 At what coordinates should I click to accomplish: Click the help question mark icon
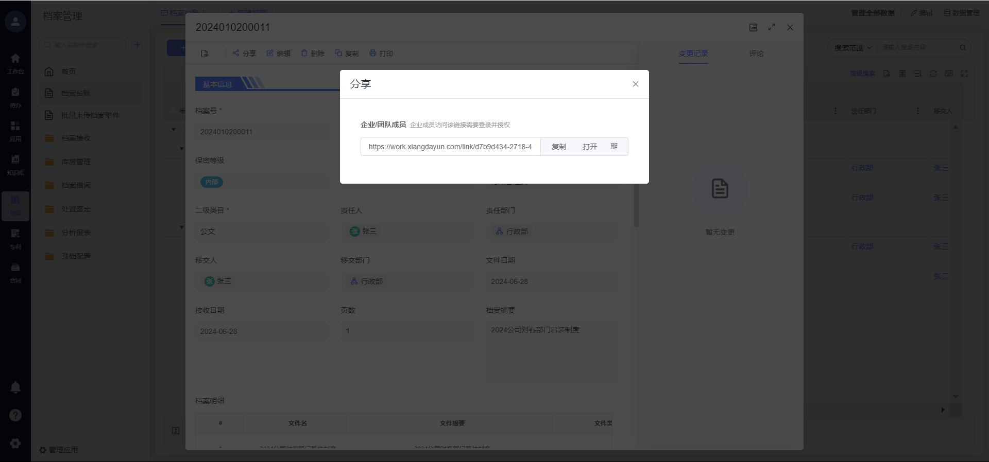pos(15,415)
